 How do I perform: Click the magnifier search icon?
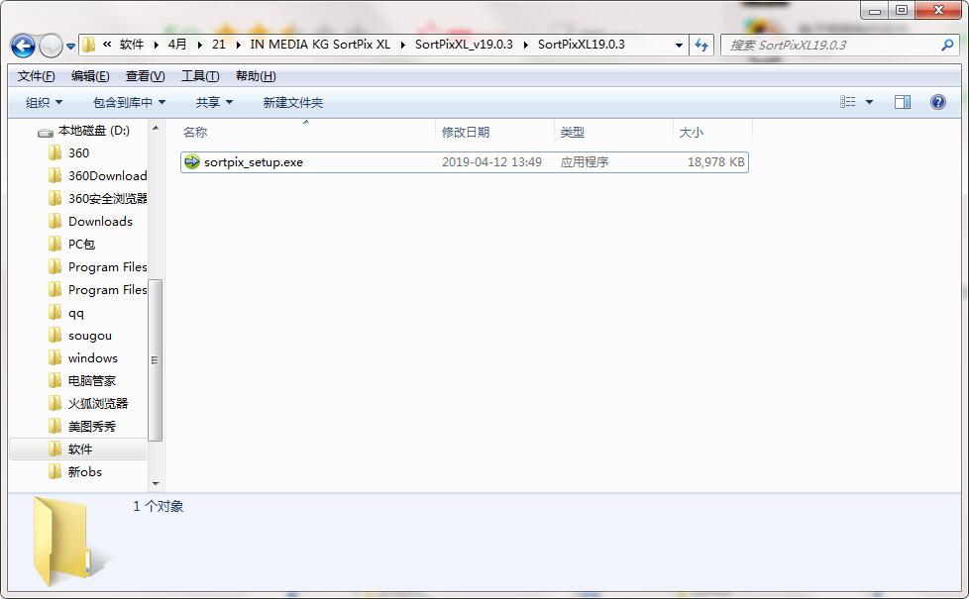coord(947,45)
